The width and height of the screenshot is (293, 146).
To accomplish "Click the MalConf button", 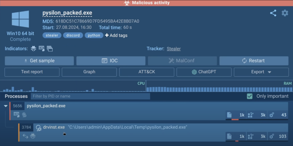I will point(182,61).
